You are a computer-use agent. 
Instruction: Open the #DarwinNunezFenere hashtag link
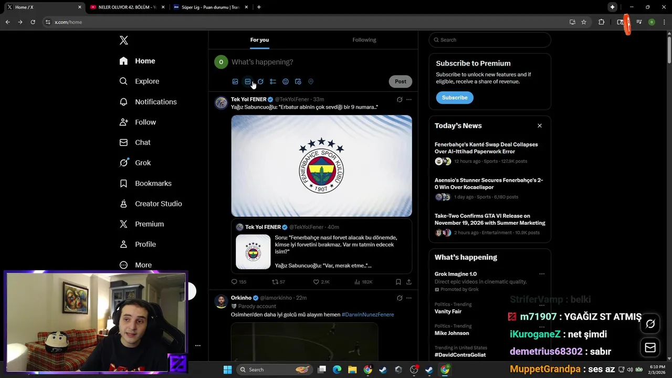click(x=367, y=314)
